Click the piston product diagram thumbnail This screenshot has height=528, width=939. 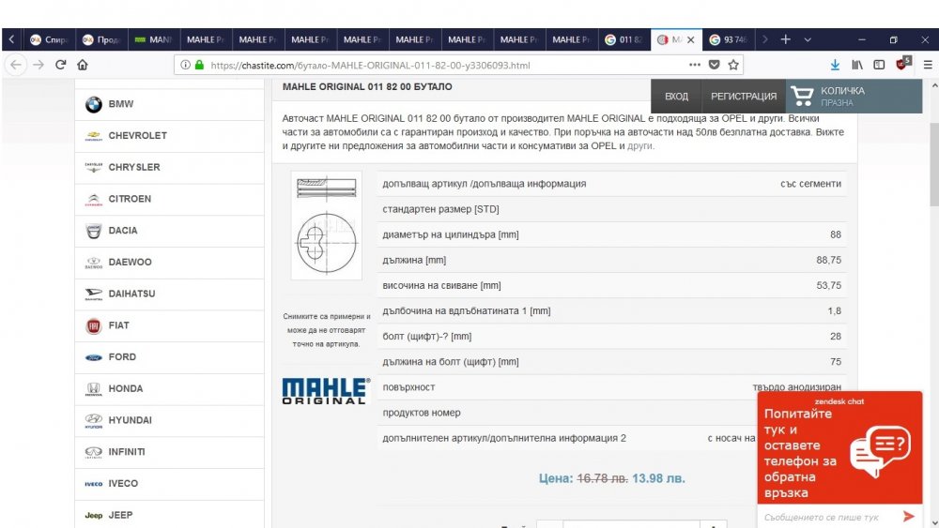pyautogui.click(x=326, y=225)
